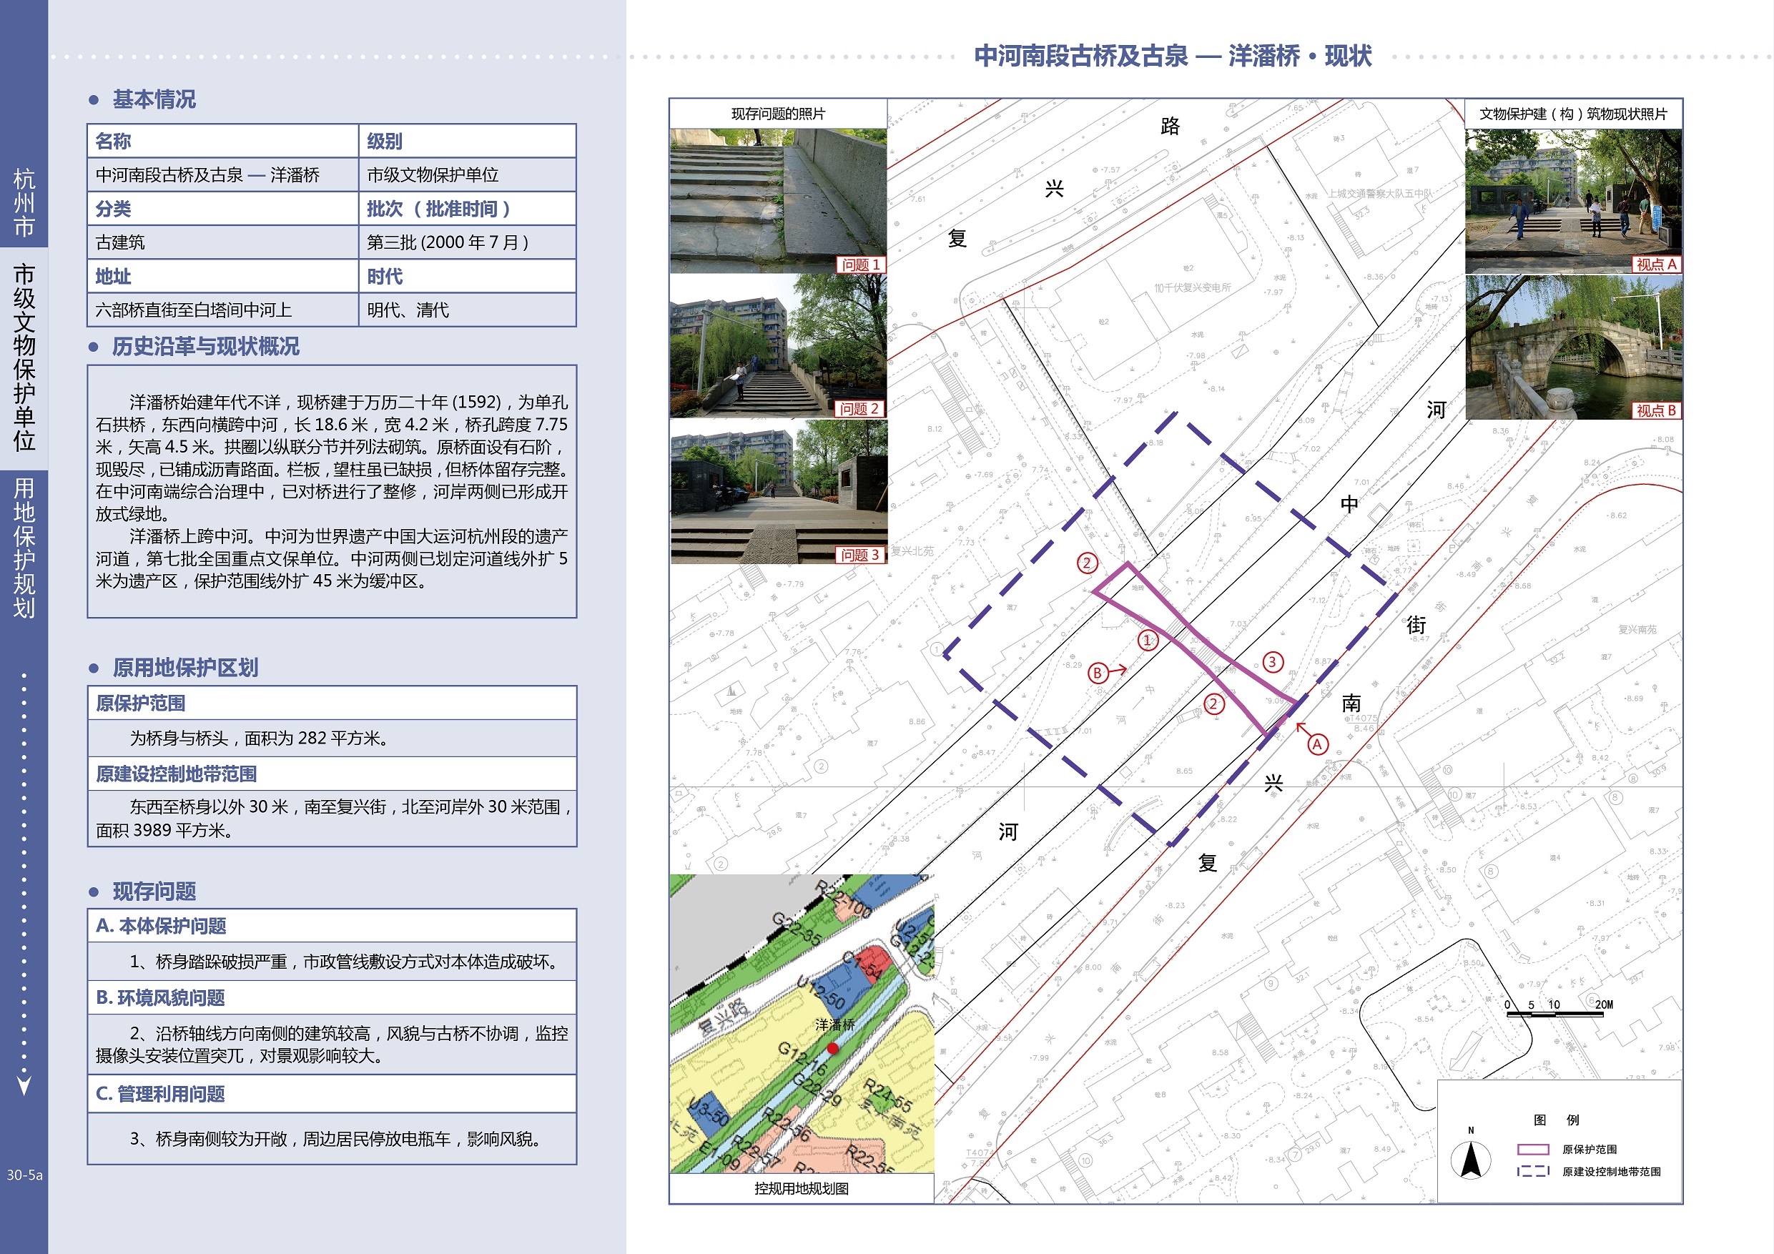The image size is (1774, 1254).
Task: Select the 现存问题 section heading
Action: pos(154,892)
